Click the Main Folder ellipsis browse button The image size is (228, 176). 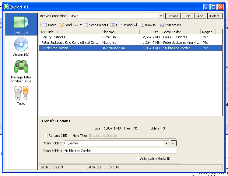[x=174, y=143]
